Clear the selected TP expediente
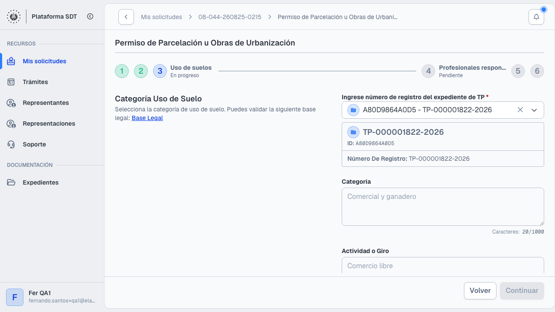The height and width of the screenshot is (312, 555). pyautogui.click(x=520, y=110)
